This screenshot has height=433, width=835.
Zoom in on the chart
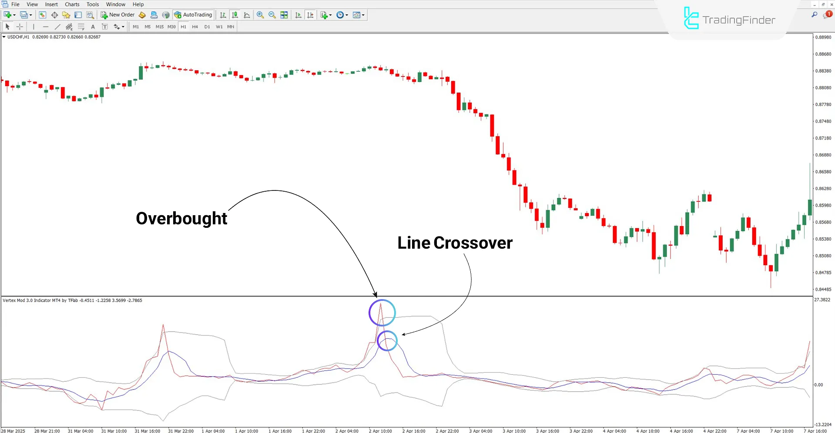coord(260,15)
